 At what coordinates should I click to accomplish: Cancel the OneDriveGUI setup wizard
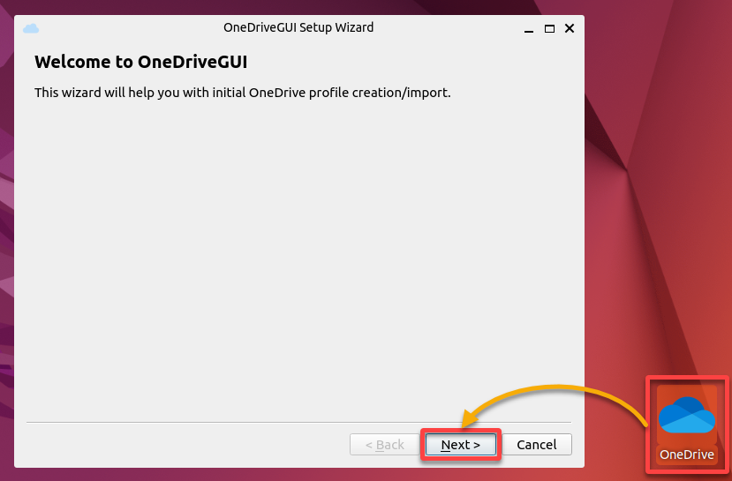click(x=536, y=445)
